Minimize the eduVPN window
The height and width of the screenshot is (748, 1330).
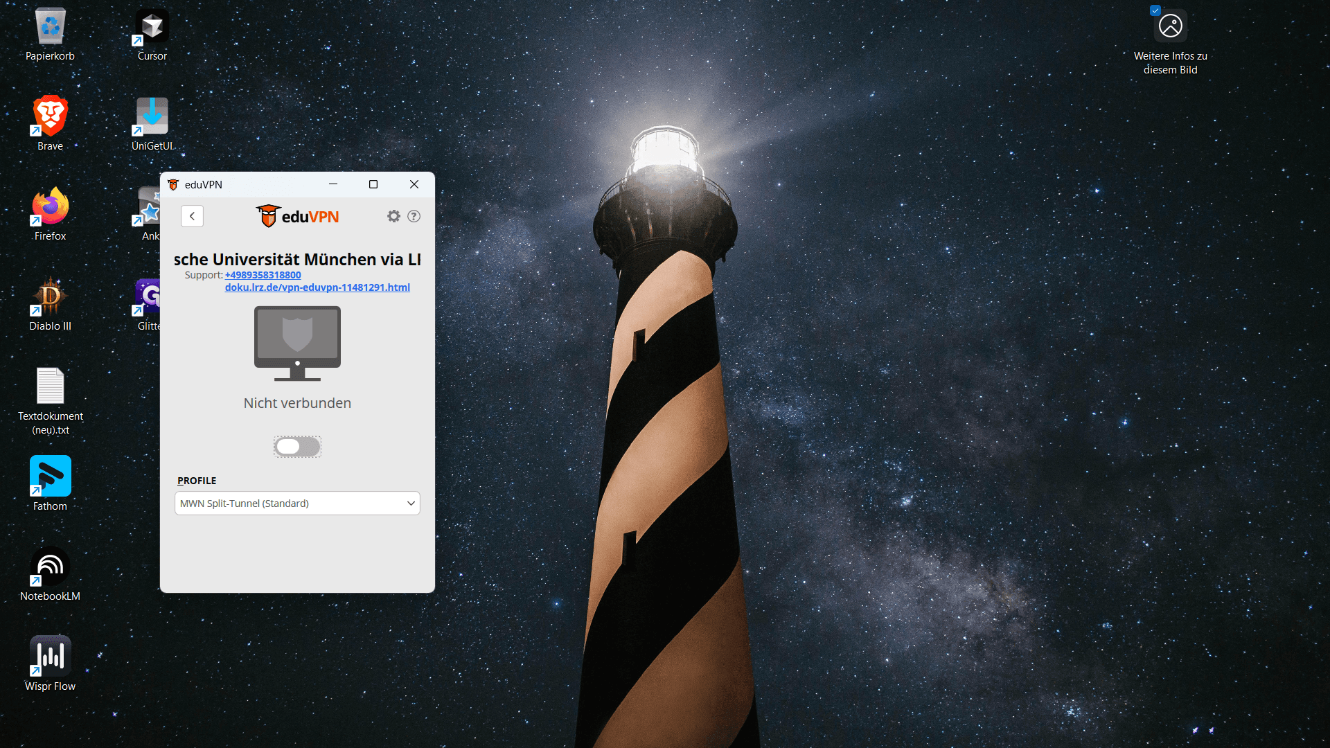[x=333, y=184]
